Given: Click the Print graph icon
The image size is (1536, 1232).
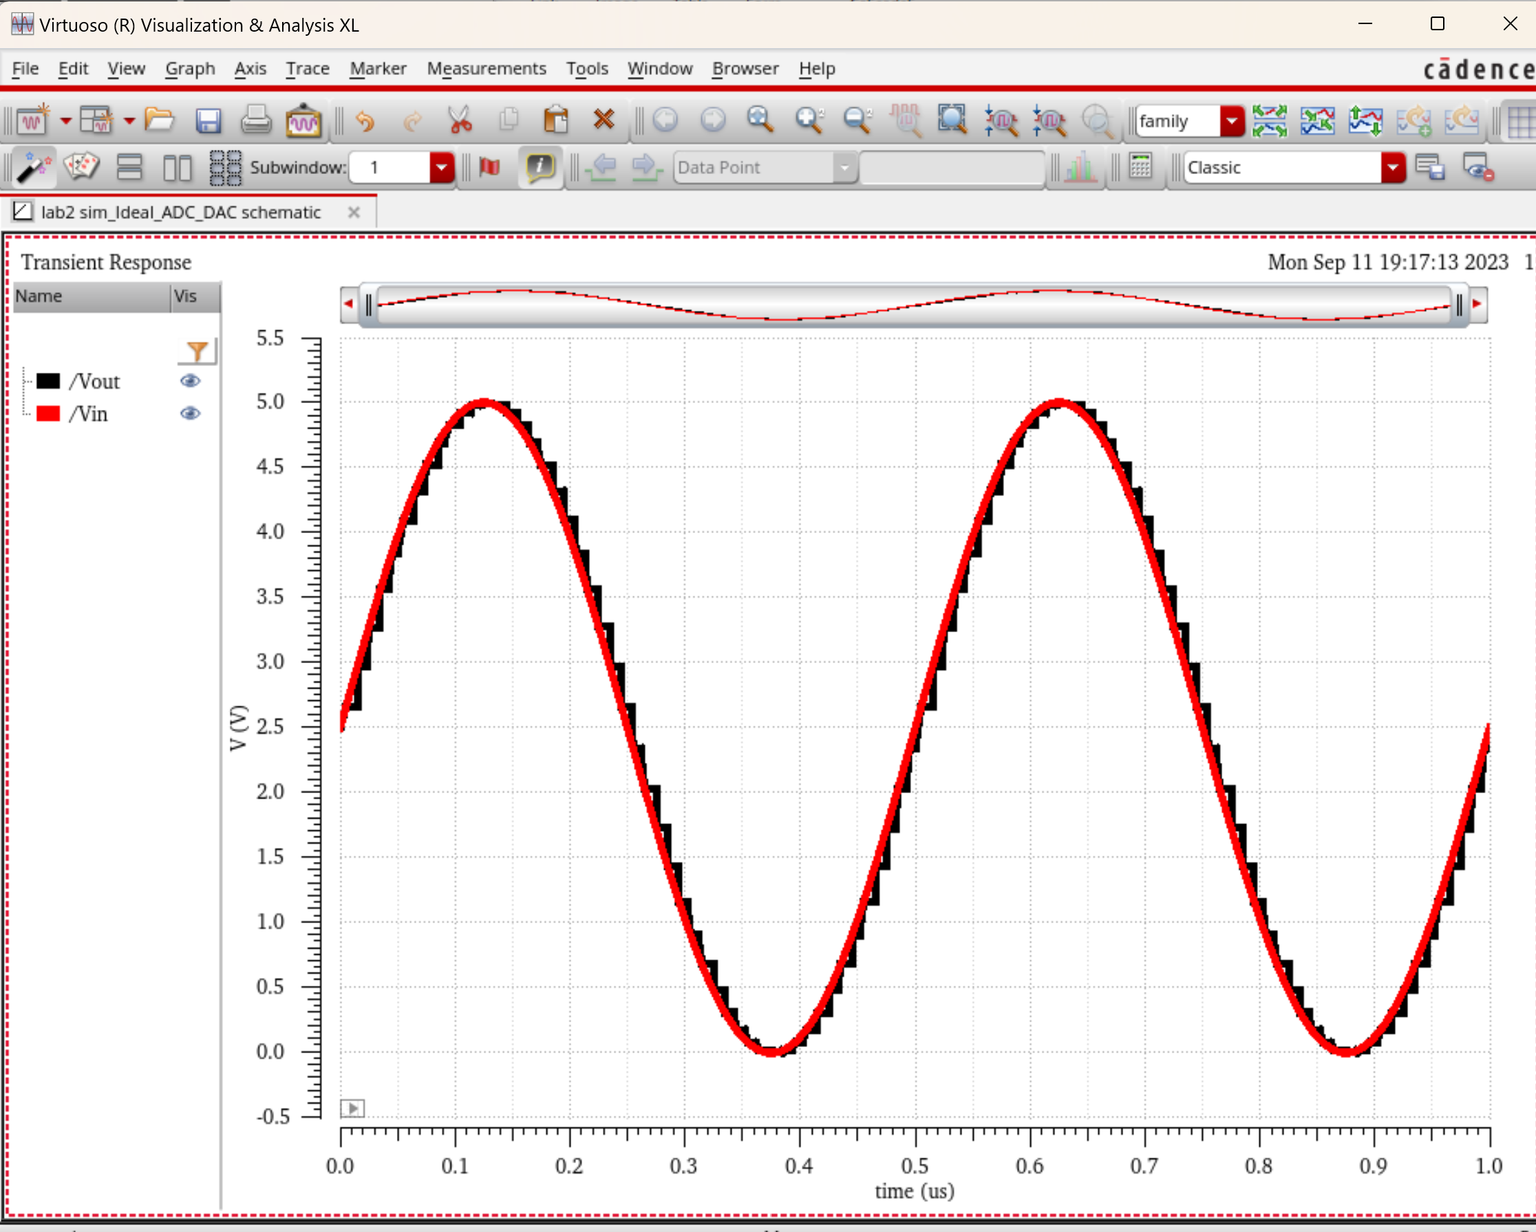Looking at the screenshot, I should pyautogui.click(x=255, y=120).
